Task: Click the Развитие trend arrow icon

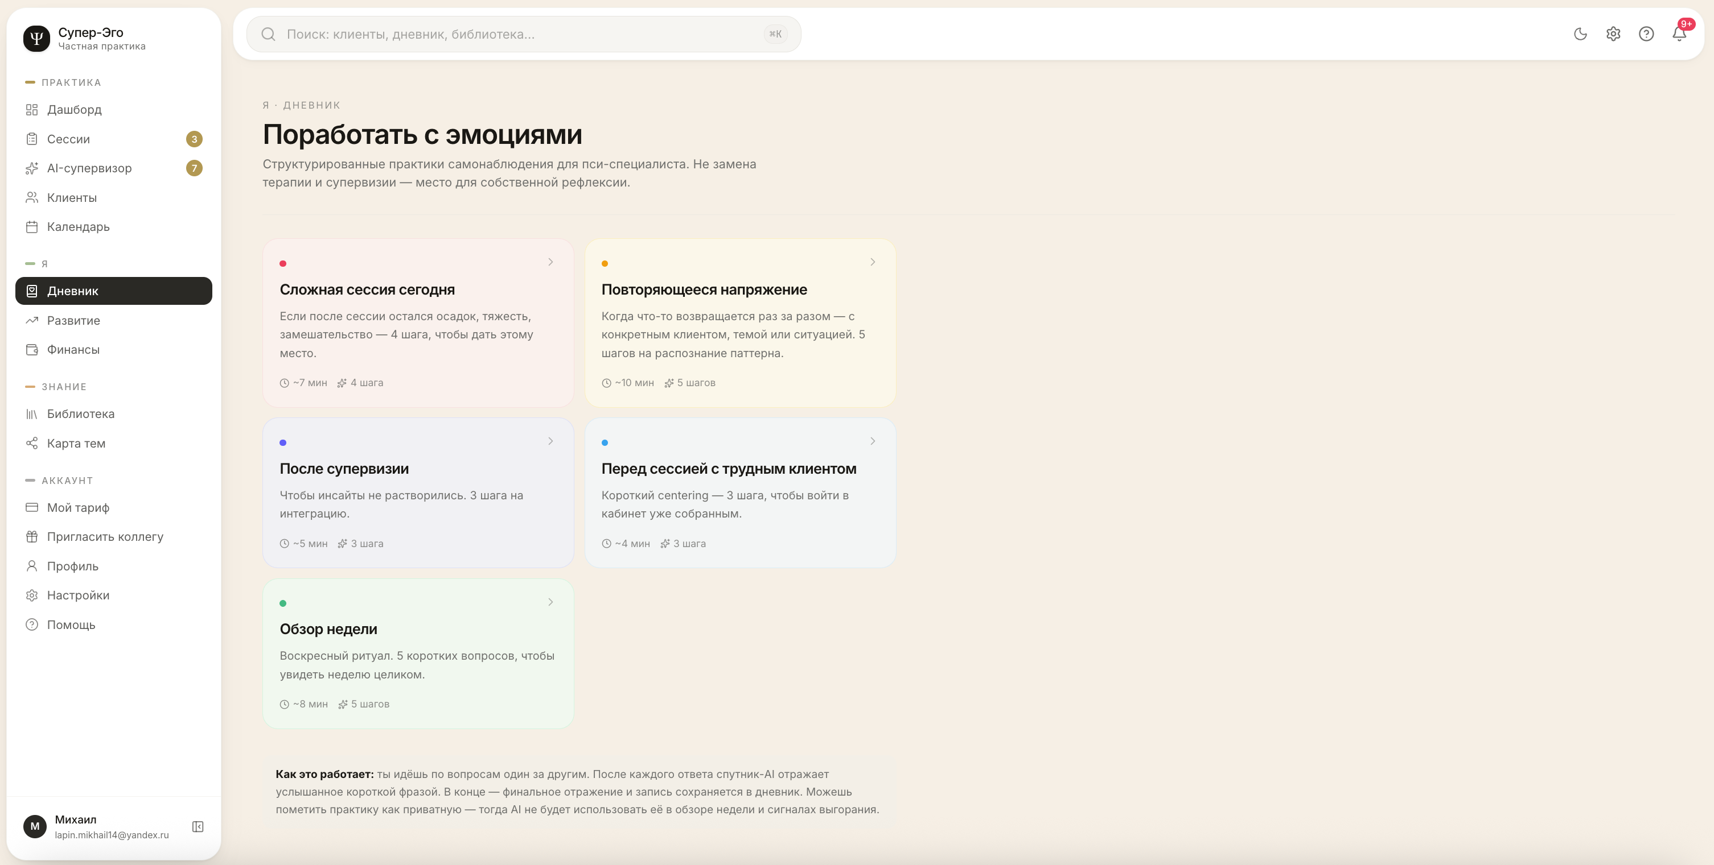Action: point(31,321)
